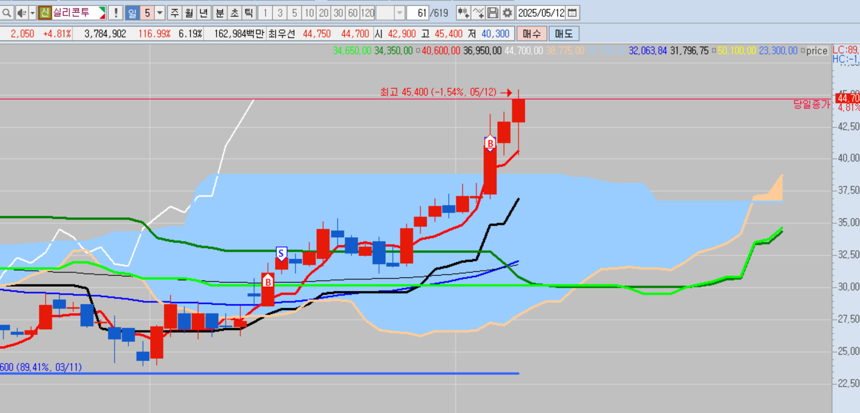Viewport: 860px width, 413px height.
Task: Switch to the daily 일 chart period
Action: point(132,13)
